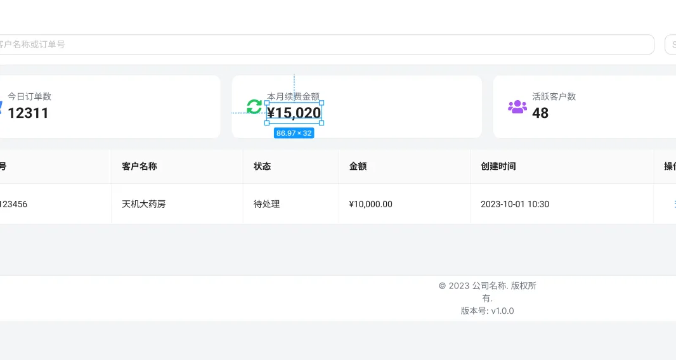Click the 今日订单数 card label
The width and height of the screenshot is (676, 360).
point(29,96)
